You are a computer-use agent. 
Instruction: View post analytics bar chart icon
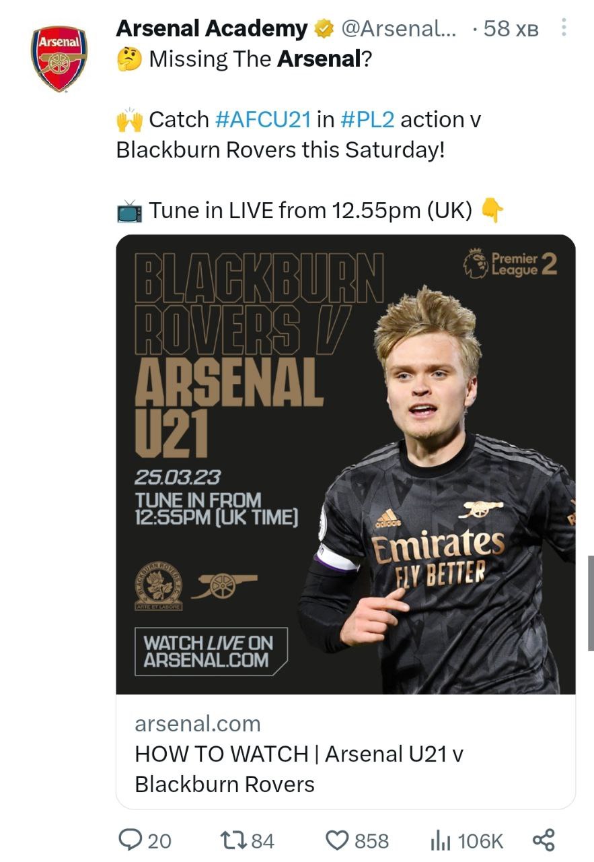click(x=440, y=840)
